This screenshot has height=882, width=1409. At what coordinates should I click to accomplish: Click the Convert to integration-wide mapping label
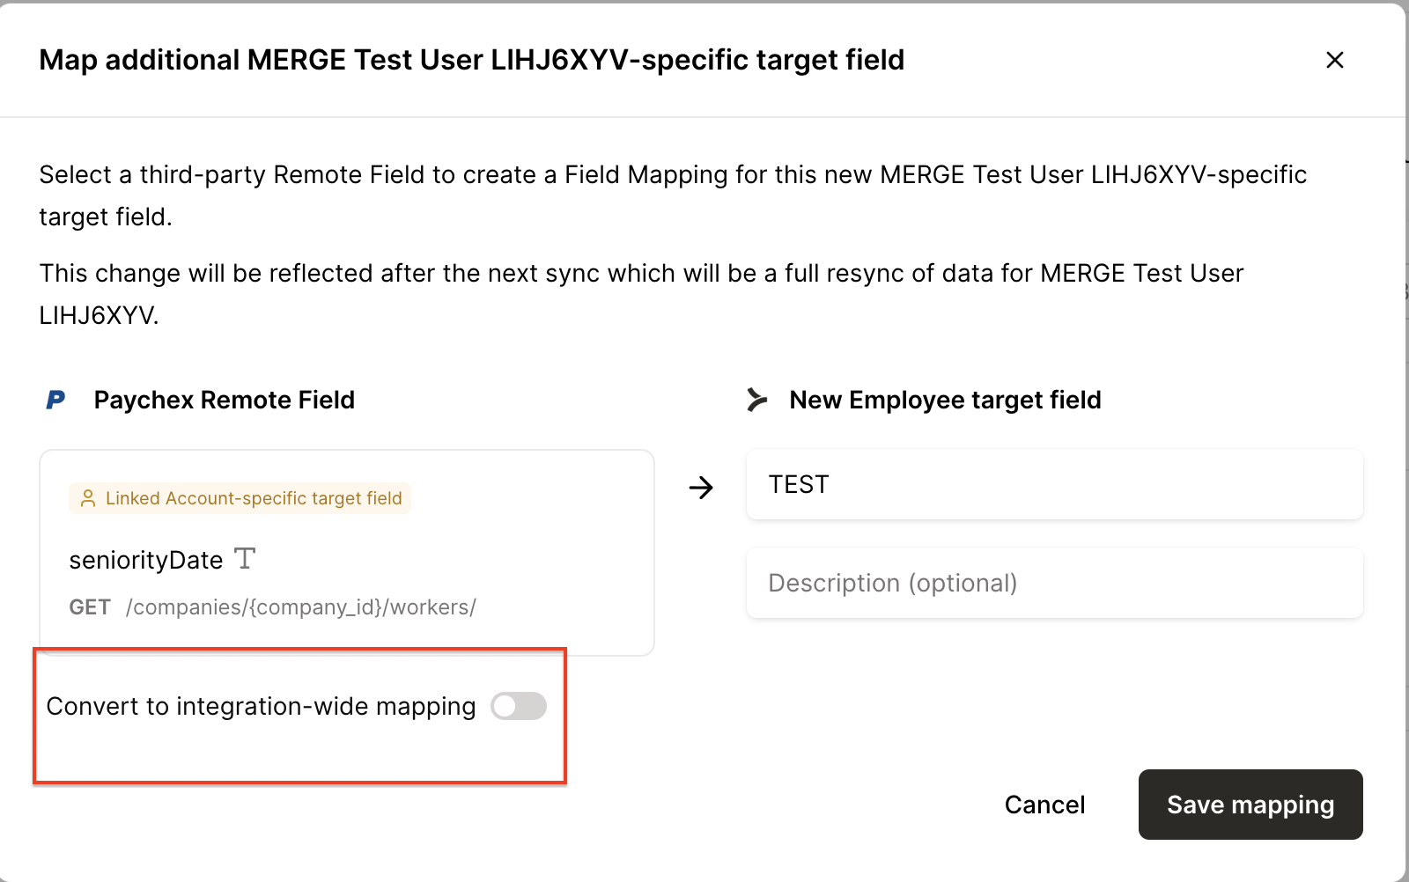[x=261, y=707]
